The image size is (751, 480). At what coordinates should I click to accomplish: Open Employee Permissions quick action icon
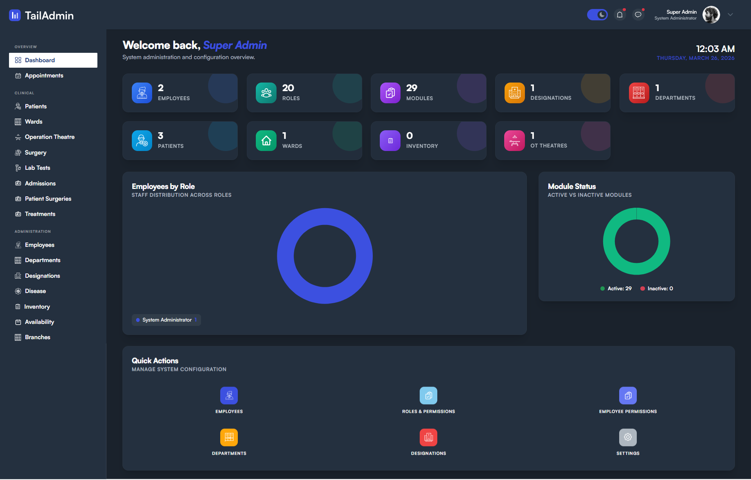(628, 396)
